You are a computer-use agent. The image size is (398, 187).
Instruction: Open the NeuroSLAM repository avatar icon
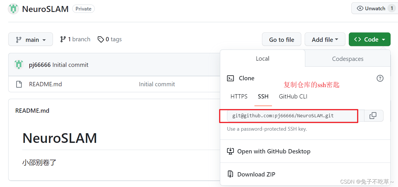[13, 9]
